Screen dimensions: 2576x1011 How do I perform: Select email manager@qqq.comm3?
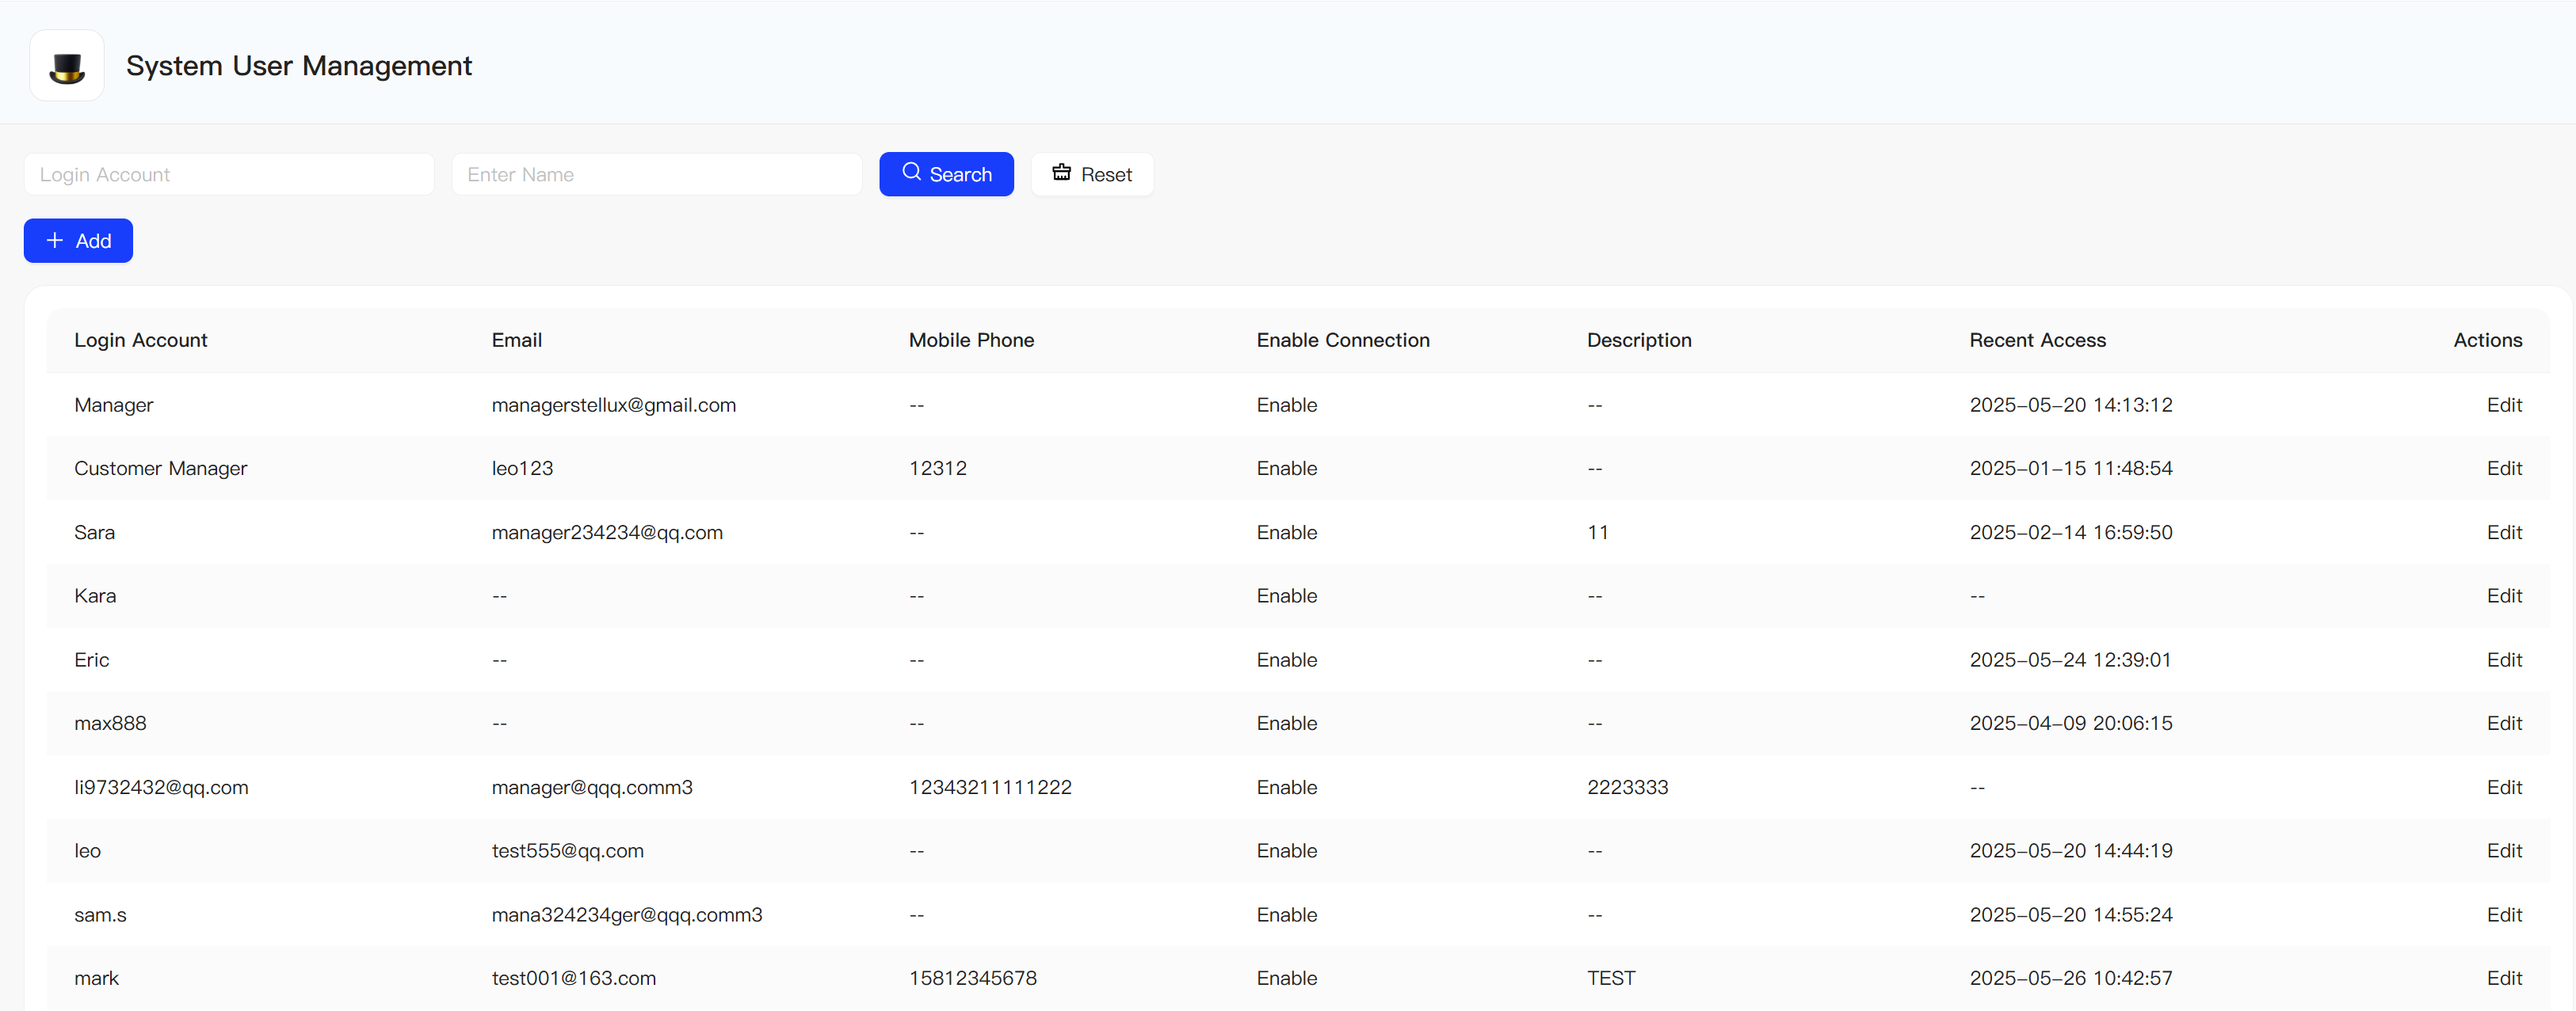click(592, 787)
